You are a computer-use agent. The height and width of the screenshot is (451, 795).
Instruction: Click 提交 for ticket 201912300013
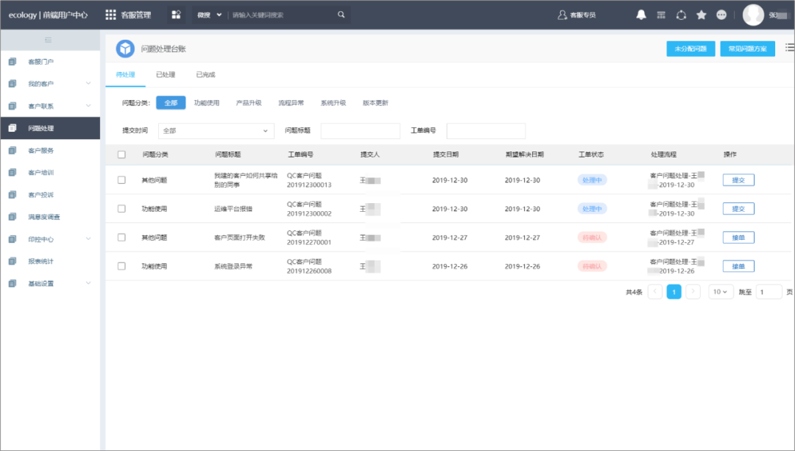click(x=738, y=180)
